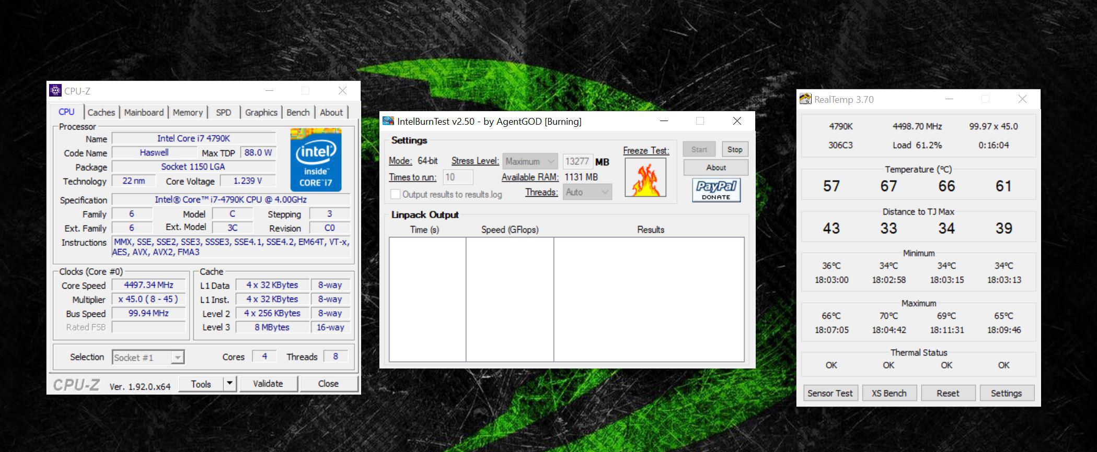The height and width of the screenshot is (452, 1097).
Task: Click the 67 core temperature reading
Action: [x=888, y=186]
